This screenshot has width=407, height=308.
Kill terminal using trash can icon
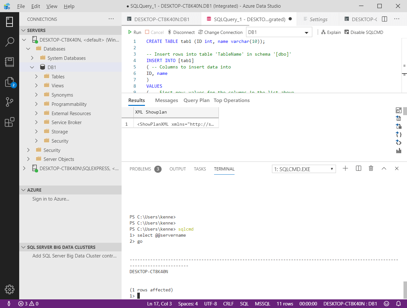click(x=371, y=169)
